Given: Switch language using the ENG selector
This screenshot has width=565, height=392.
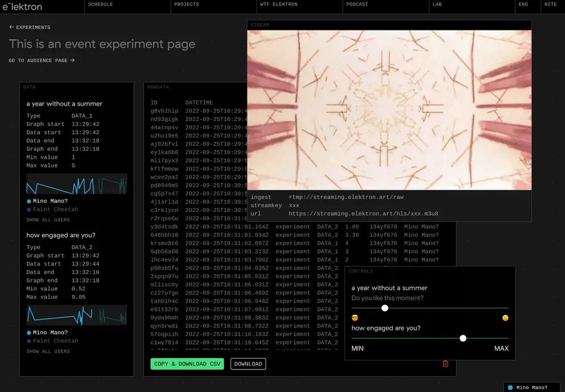Looking at the screenshot, I should pos(523,5).
